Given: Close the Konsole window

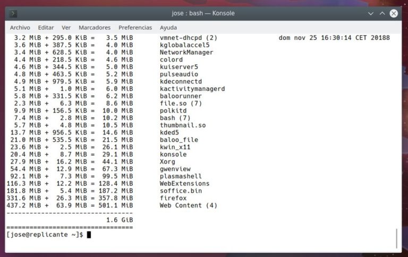Looking at the screenshot, I should [x=394, y=13].
